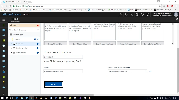Open File Explorer from taskbar
Image resolution: width=179 pixels, height=100 pixels.
pos(22,98)
